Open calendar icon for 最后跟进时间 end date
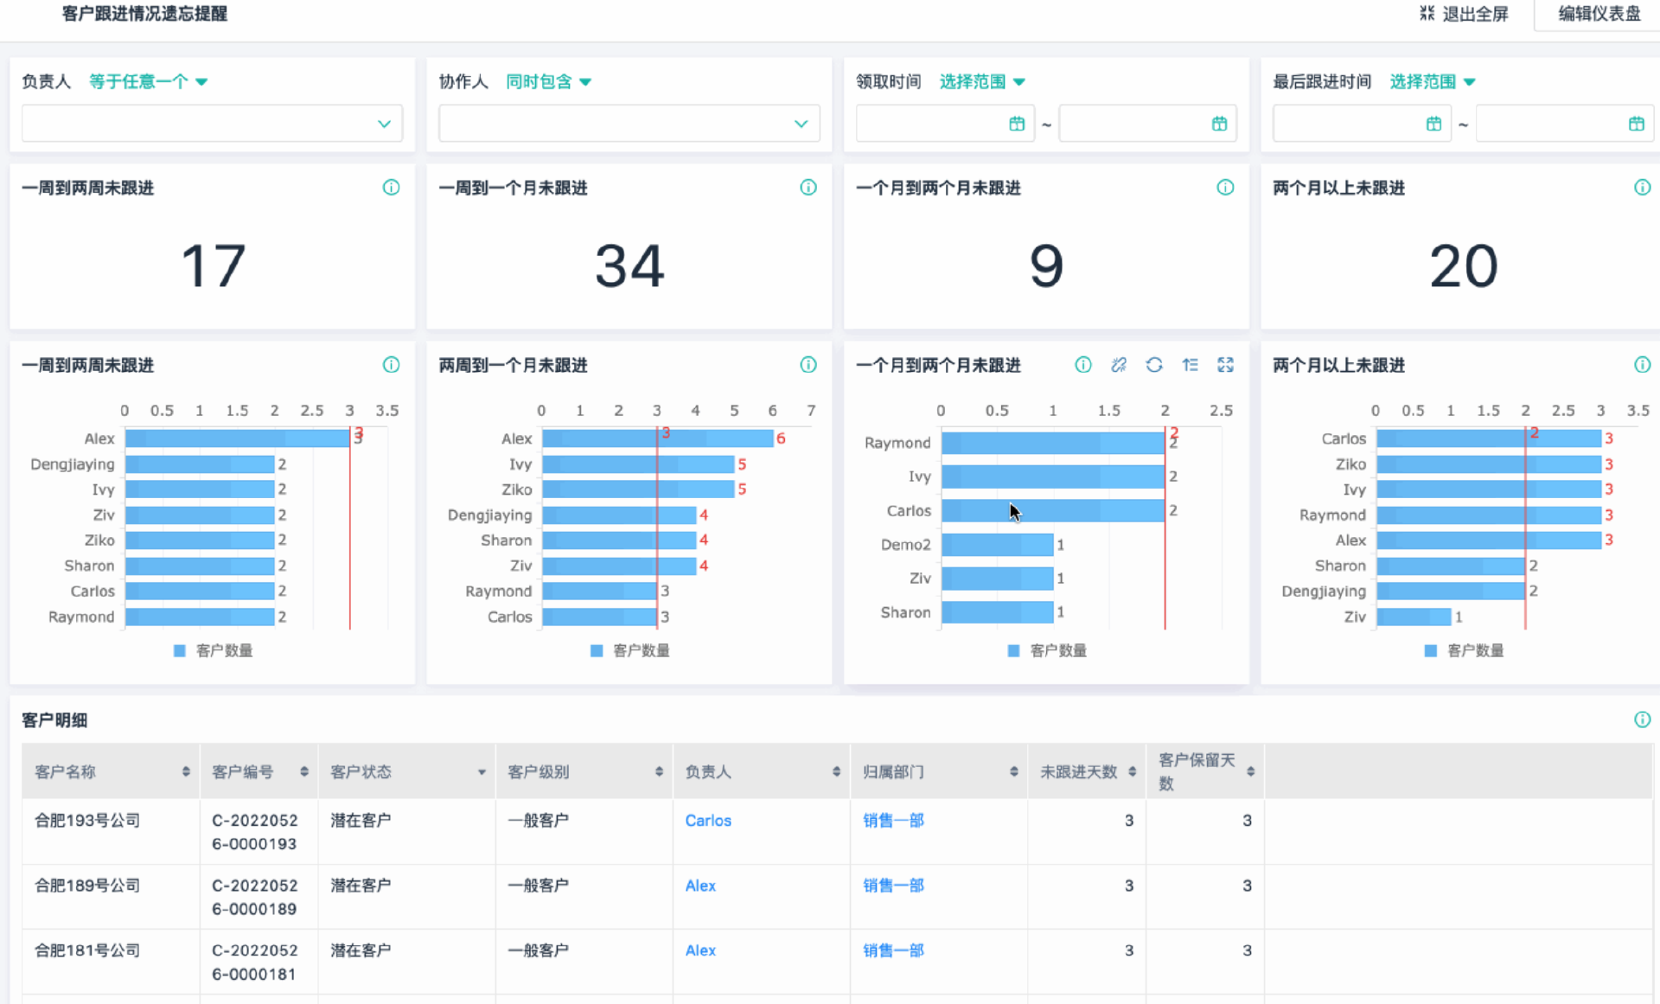 pyautogui.click(x=1636, y=124)
